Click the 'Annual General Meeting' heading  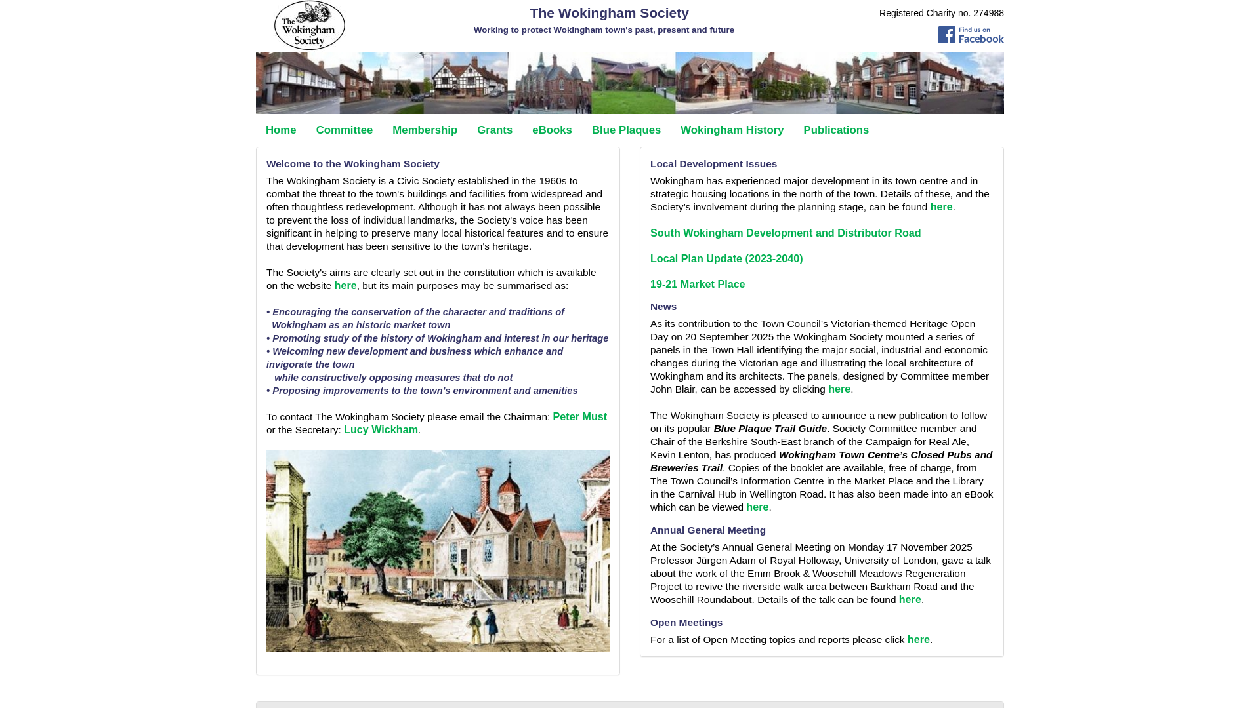pyautogui.click(x=708, y=530)
